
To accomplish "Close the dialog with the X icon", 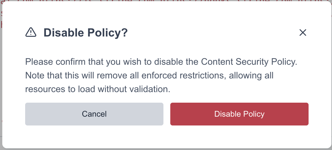I will click(x=303, y=33).
